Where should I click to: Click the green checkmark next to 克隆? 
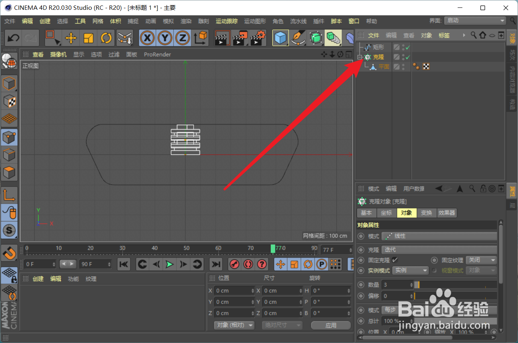[x=407, y=57]
